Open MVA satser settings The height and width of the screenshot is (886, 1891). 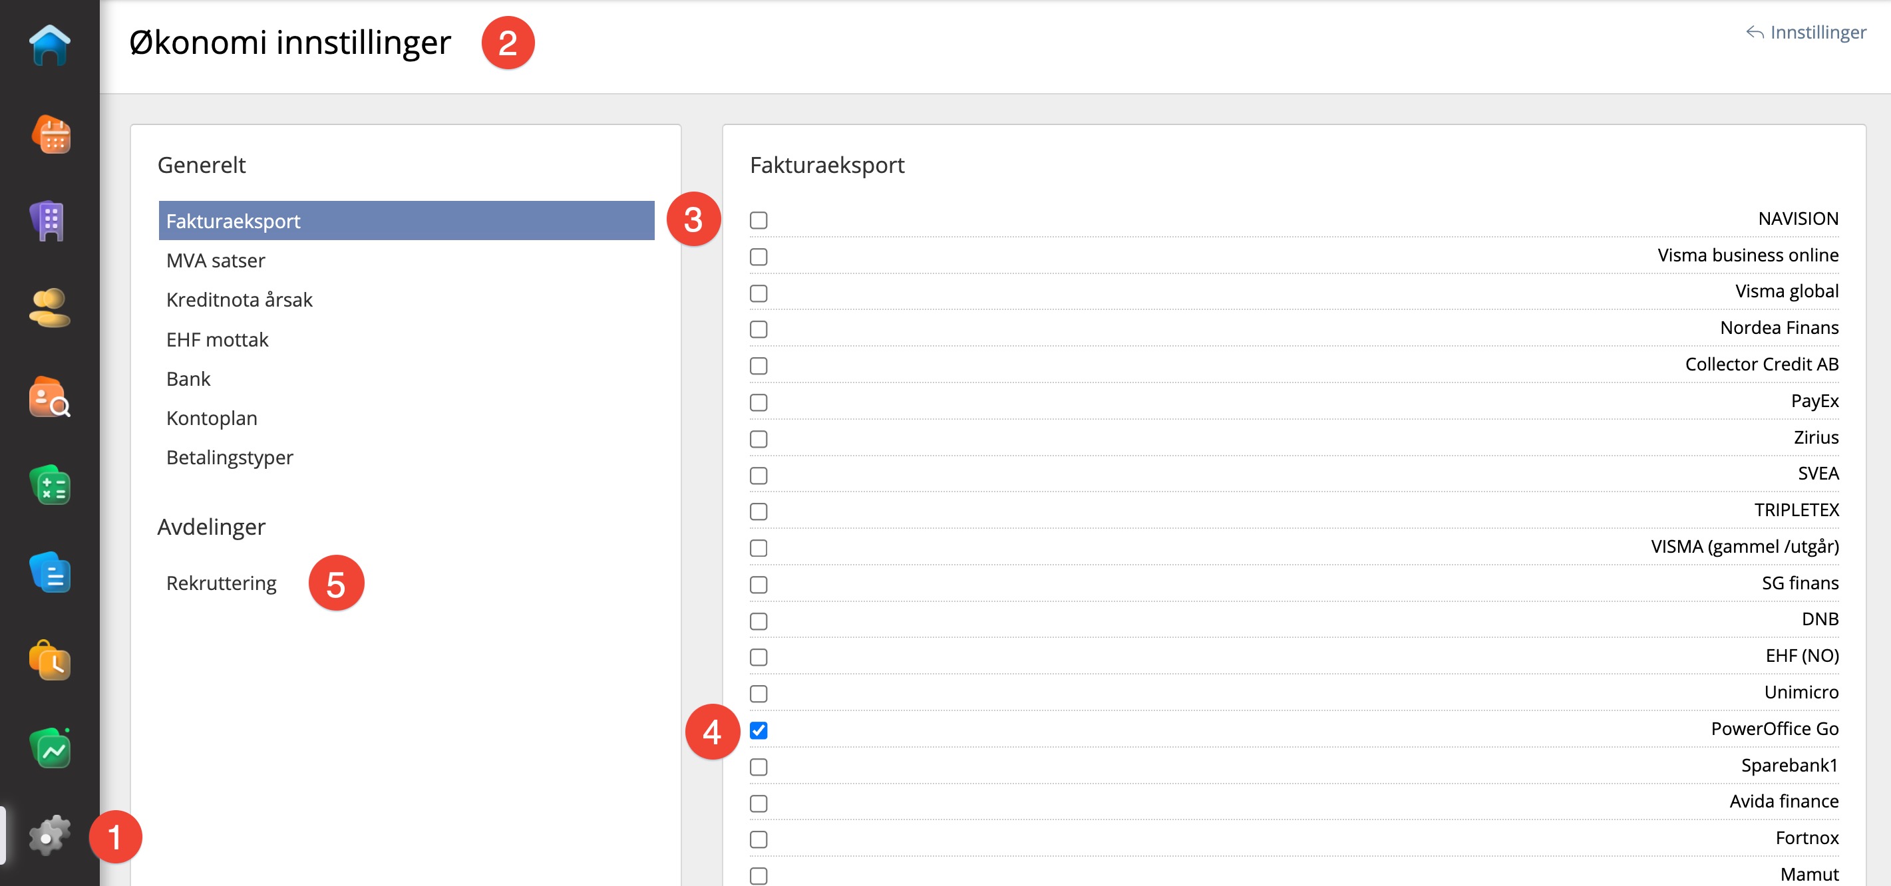click(x=215, y=261)
